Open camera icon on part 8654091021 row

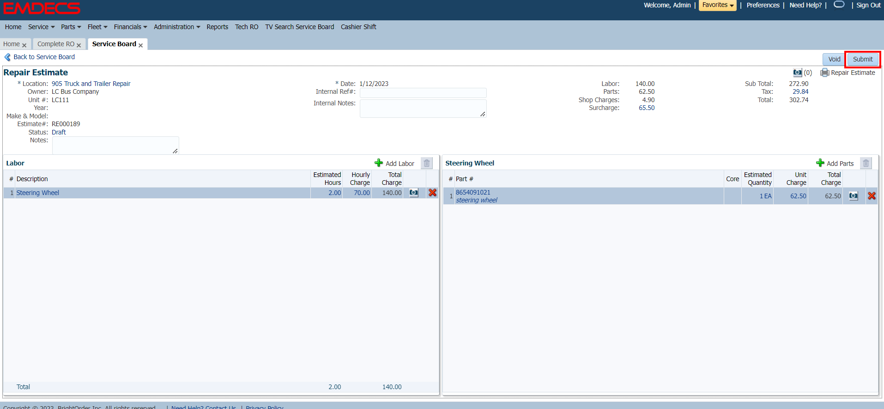pyautogui.click(x=853, y=196)
